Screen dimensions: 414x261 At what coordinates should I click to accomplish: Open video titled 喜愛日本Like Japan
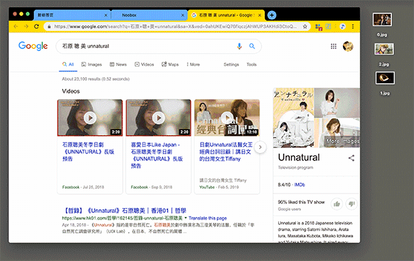click(157, 155)
